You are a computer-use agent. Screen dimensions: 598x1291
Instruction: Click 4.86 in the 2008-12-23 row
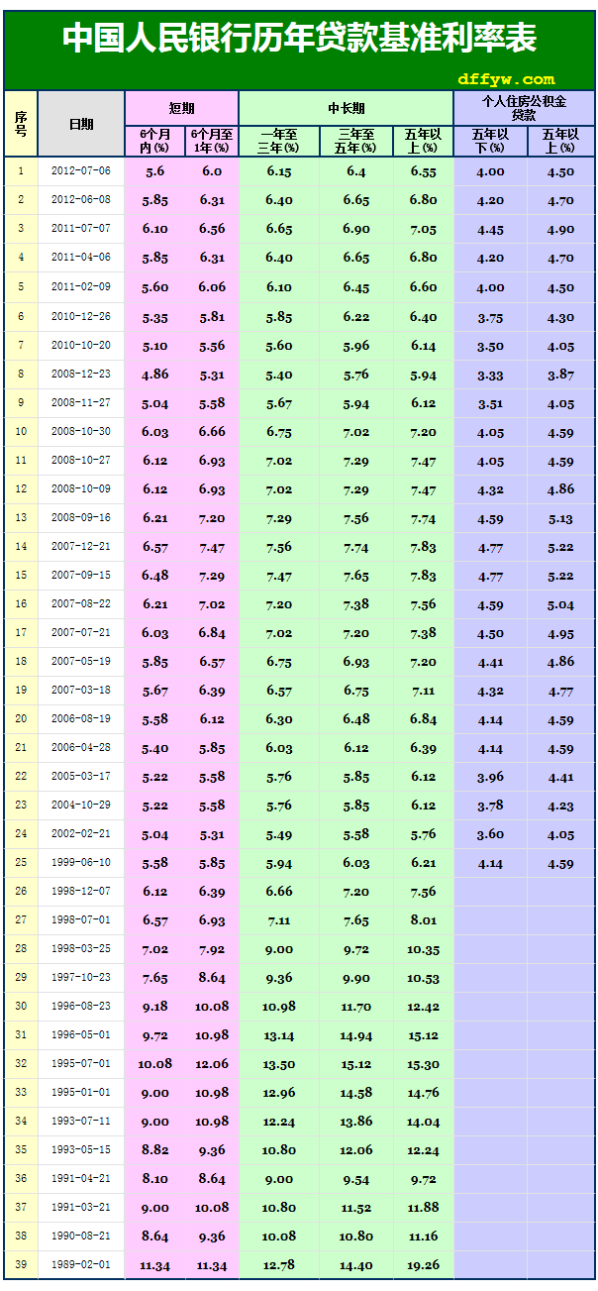(154, 375)
